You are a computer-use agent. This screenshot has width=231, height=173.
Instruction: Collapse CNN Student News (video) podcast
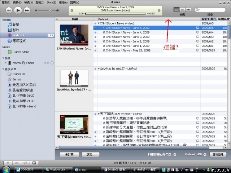pos(99,23)
